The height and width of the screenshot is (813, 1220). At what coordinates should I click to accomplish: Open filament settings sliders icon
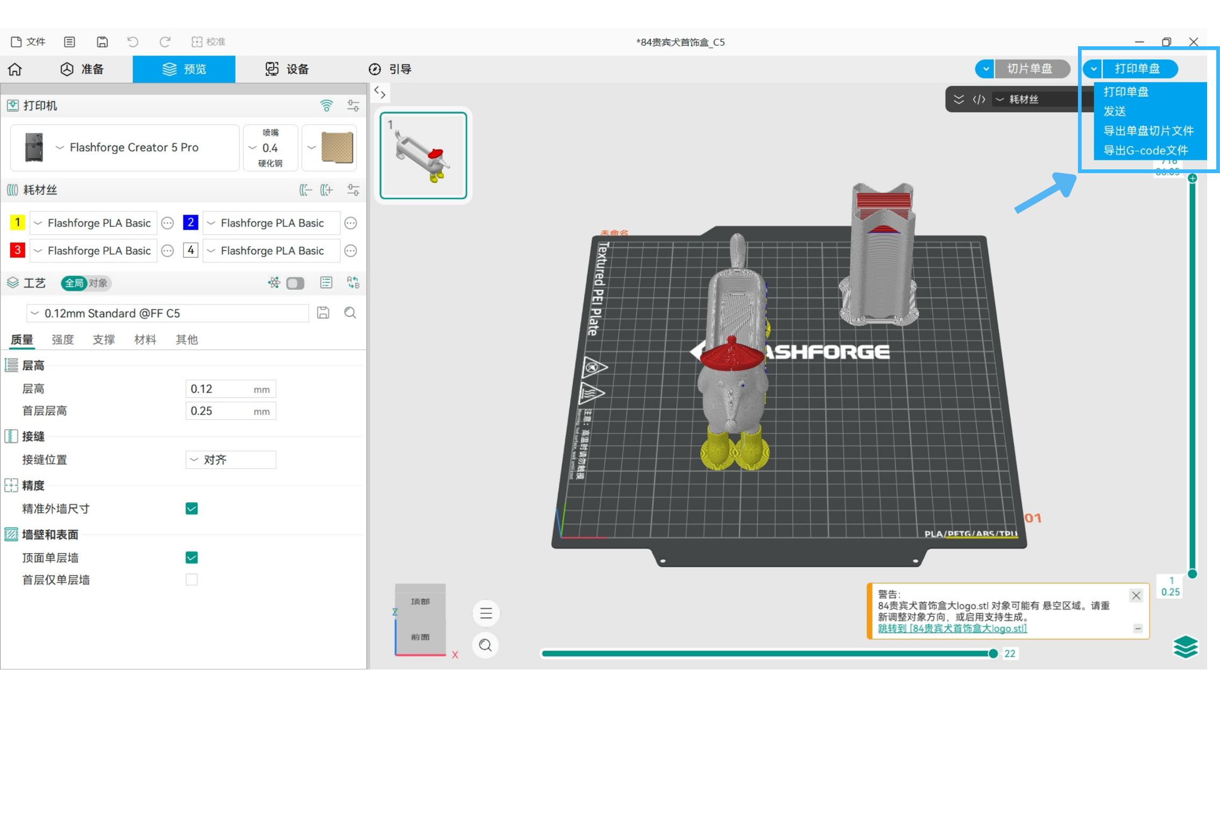tap(353, 190)
